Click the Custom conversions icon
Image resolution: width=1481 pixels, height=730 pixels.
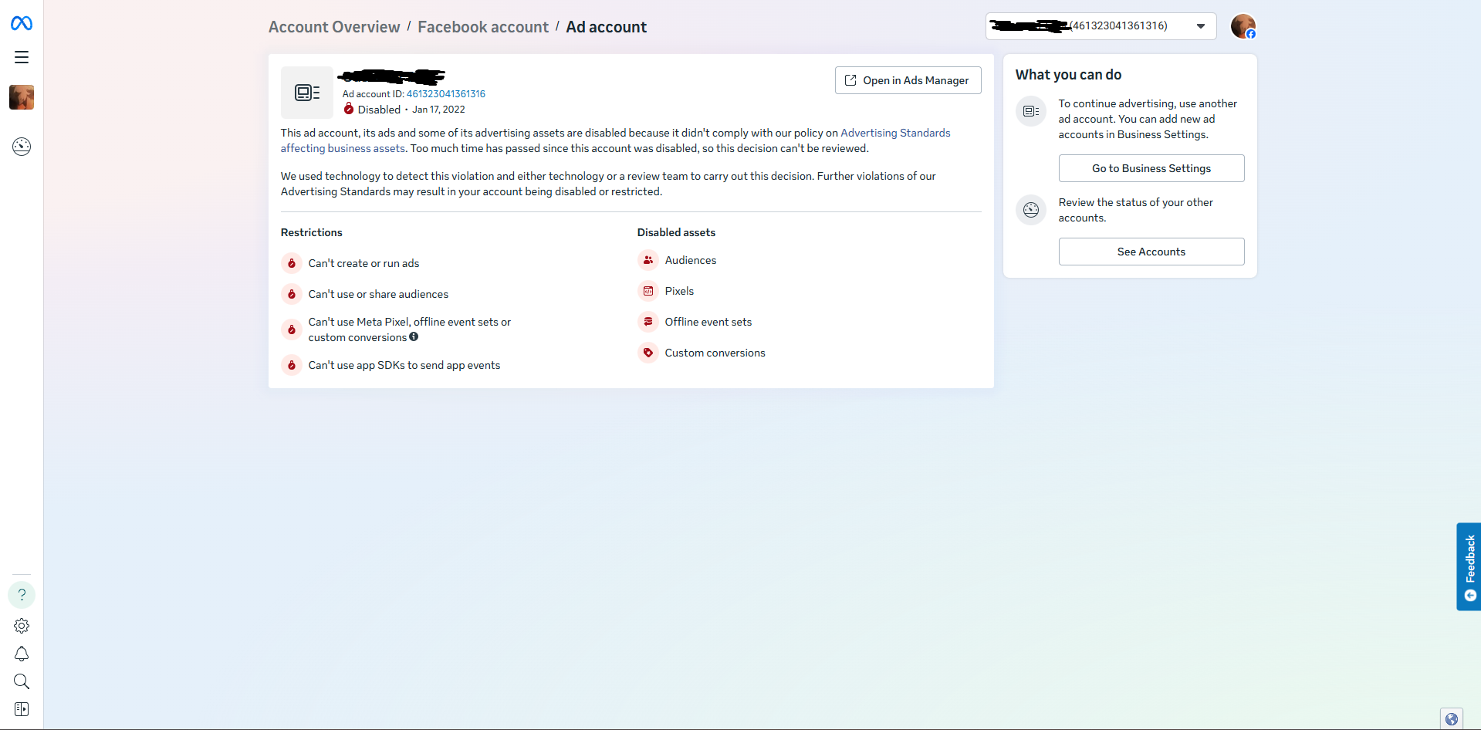(x=648, y=353)
